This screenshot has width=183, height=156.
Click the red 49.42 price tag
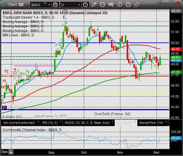pyautogui.click(x=176, y=49)
